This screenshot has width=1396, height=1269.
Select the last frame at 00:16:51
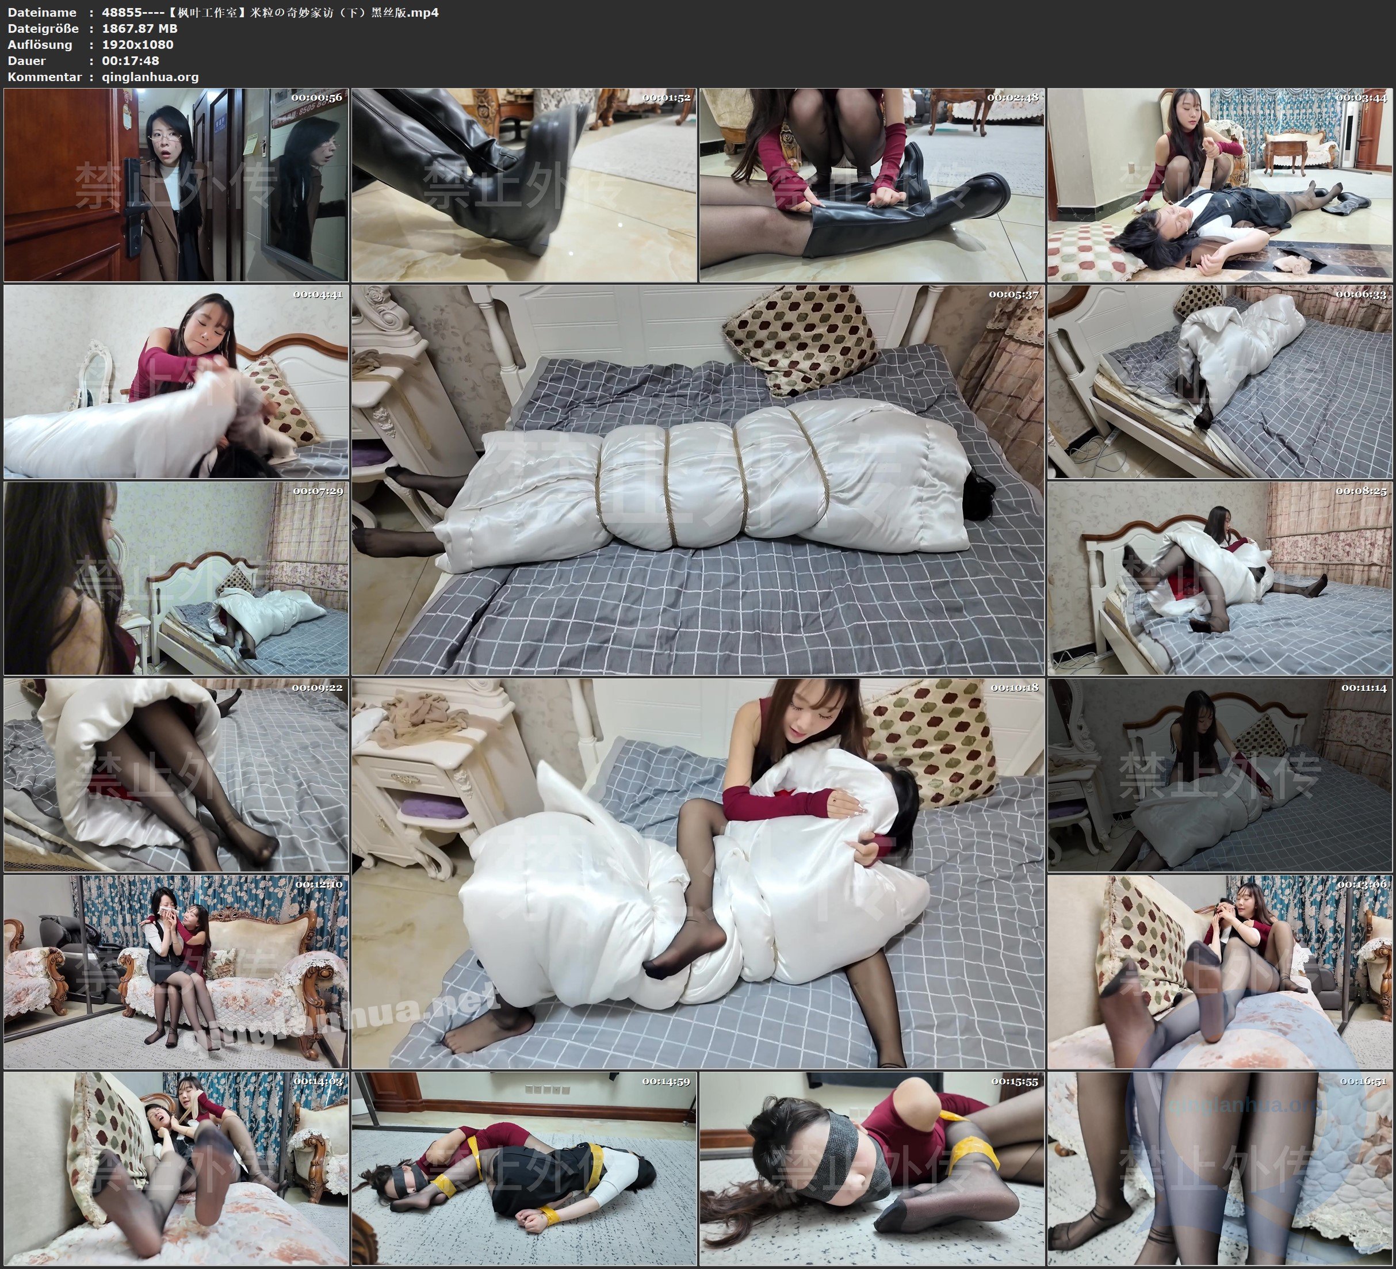pos(1220,1168)
